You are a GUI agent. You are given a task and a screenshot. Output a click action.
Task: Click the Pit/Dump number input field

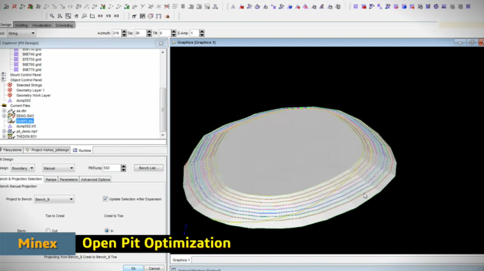(x=111, y=168)
